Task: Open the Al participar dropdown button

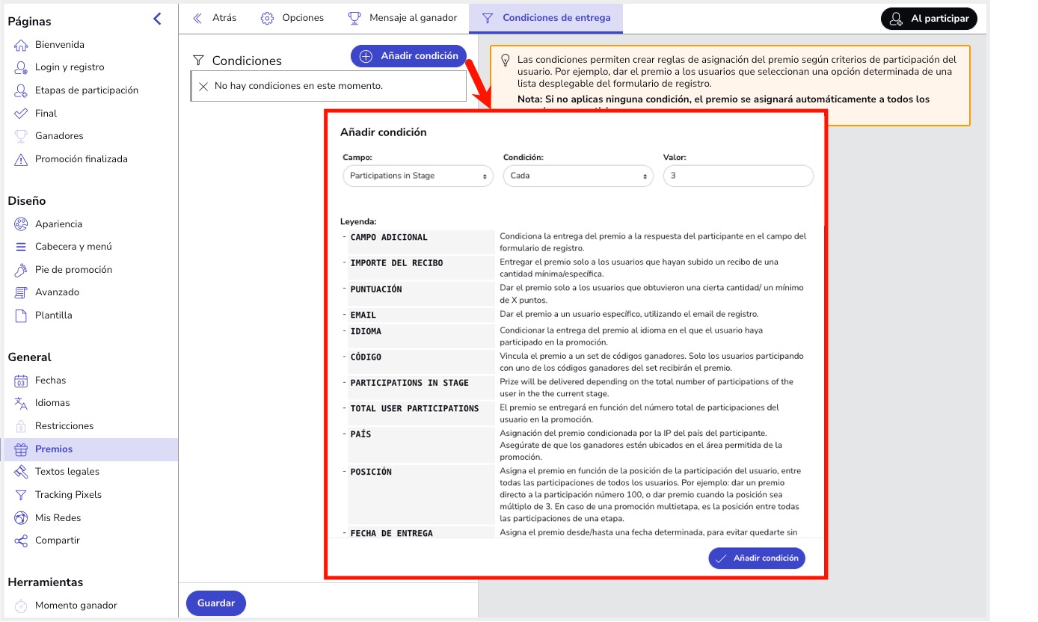Action: [x=929, y=19]
